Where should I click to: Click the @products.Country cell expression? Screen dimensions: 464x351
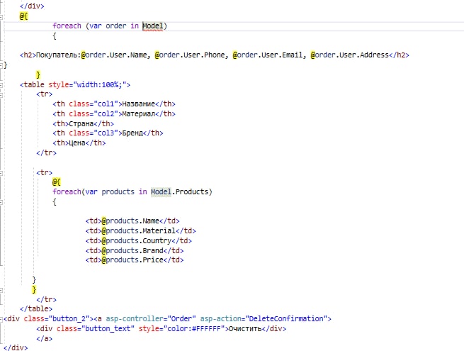point(137,241)
